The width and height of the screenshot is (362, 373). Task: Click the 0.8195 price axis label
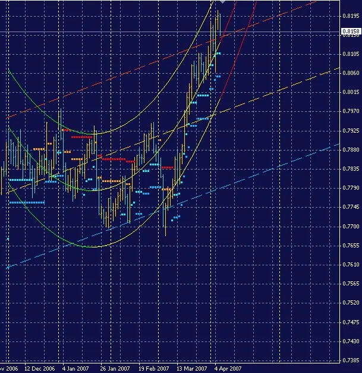click(351, 15)
